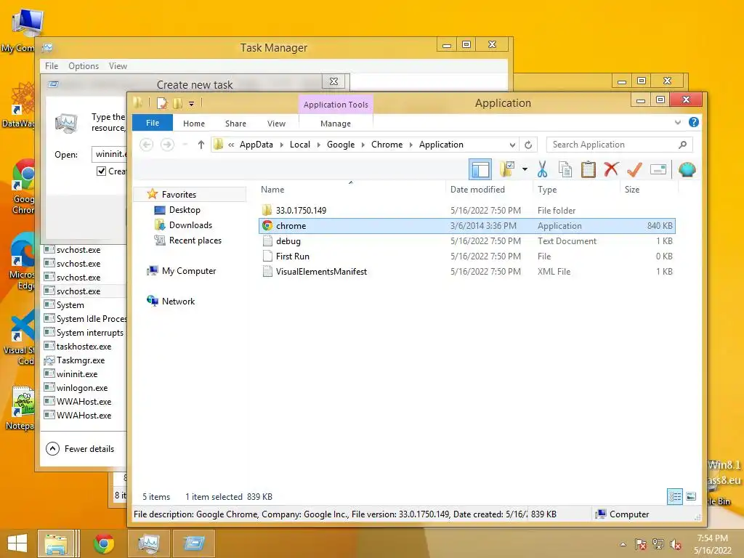Open the quick access toolbar customize dropdown
Screen dimensions: 744x558
(192, 103)
